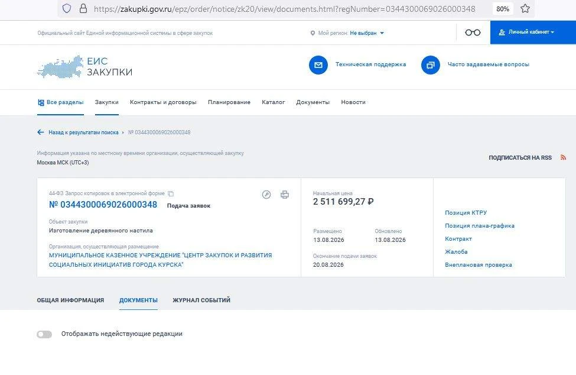Click the orange RSS feed icon
The width and height of the screenshot is (576, 375).
(x=563, y=157)
